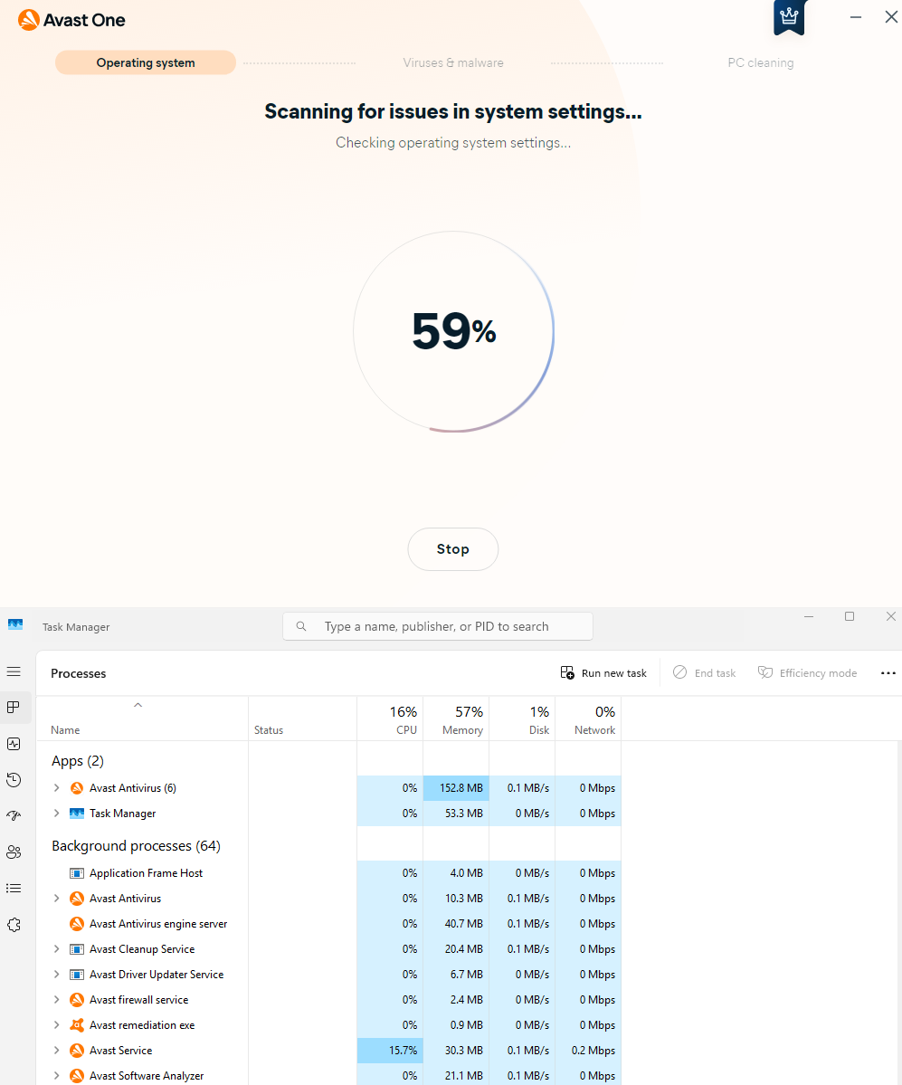Click the 15.7% CPU cell
Screen dimensions: 902x1085
390,1050
